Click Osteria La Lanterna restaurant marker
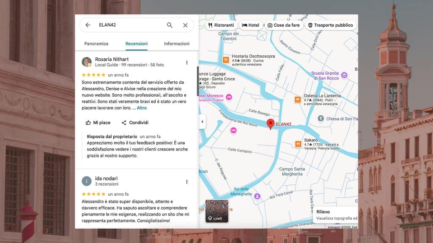433x243 pixels. pos(297,100)
